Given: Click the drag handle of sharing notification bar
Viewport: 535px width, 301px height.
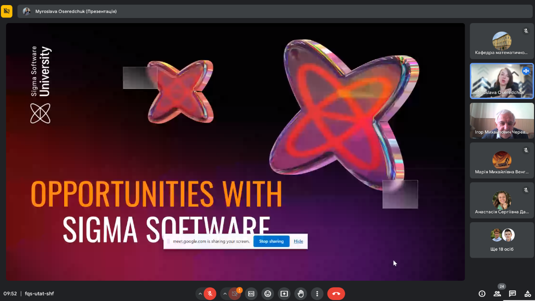Looking at the screenshot, I should 168,241.
